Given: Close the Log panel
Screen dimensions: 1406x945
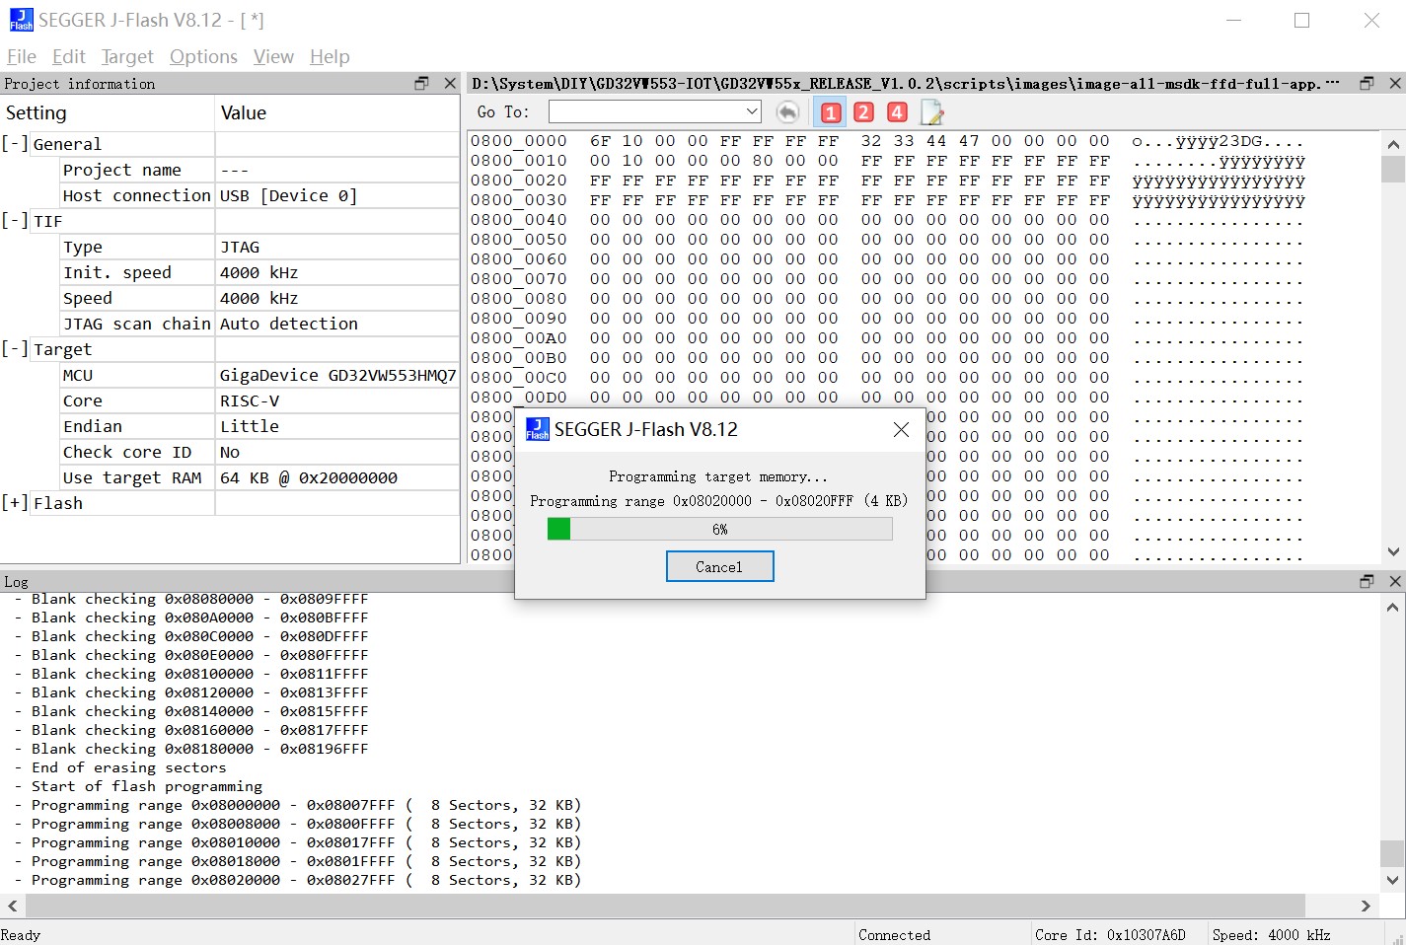Looking at the screenshot, I should click(1394, 582).
